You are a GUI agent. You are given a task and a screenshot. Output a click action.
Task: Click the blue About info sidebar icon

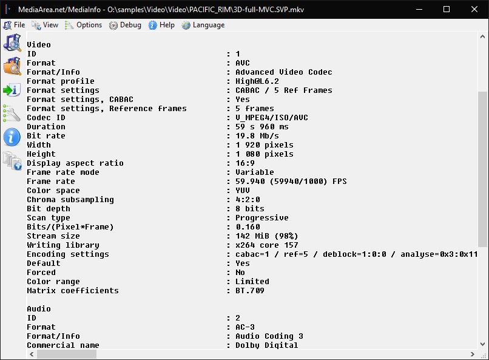click(x=12, y=137)
